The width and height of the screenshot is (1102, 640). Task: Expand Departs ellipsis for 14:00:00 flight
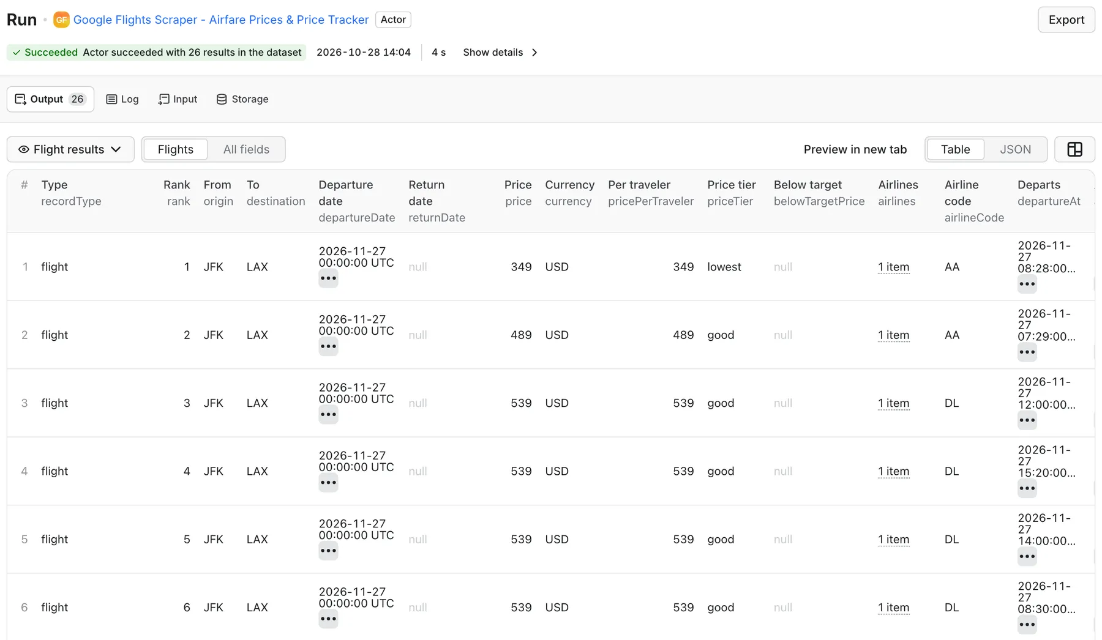[x=1027, y=557]
